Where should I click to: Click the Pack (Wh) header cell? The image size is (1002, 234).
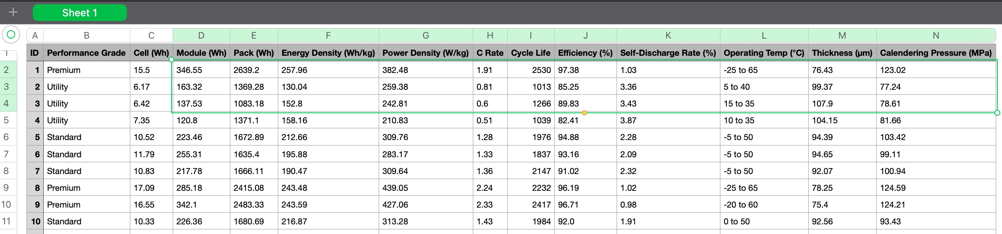coord(254,53)
